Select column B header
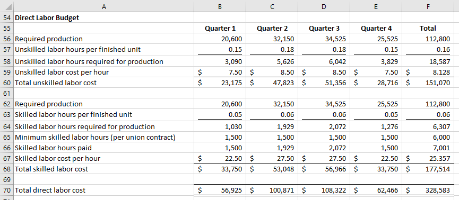Screen dimensions: 459x200 [x=220, y=6]
